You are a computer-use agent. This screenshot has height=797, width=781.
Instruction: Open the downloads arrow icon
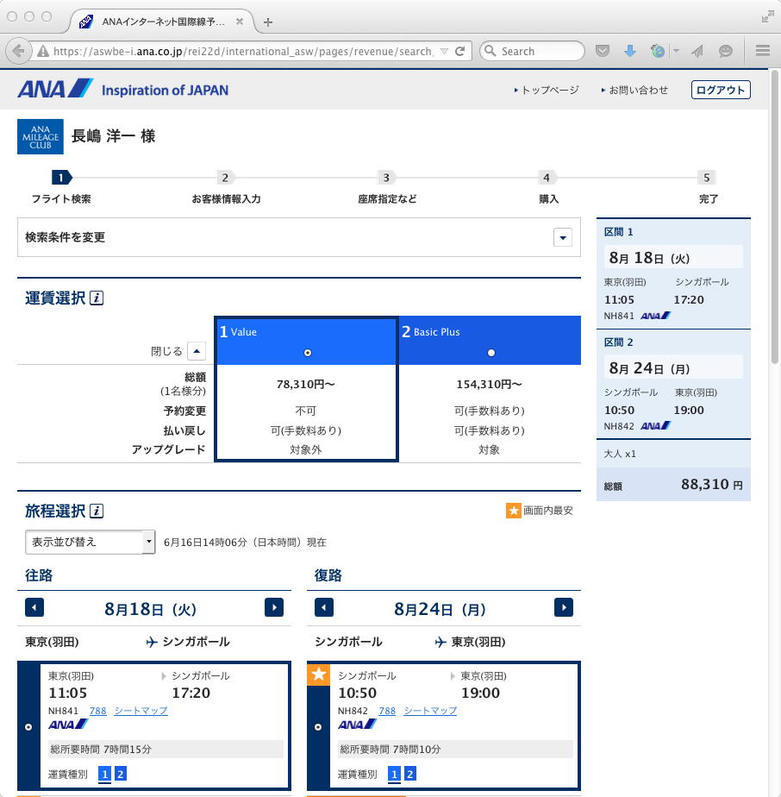[x=630, y=51]
